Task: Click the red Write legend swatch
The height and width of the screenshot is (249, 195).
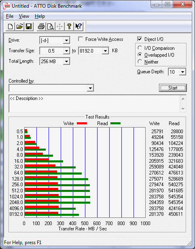Action: (82, 123)
